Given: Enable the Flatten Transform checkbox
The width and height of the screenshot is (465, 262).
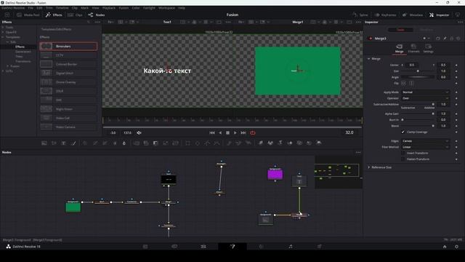Looking at the screenshot, I should pos(403,159).
